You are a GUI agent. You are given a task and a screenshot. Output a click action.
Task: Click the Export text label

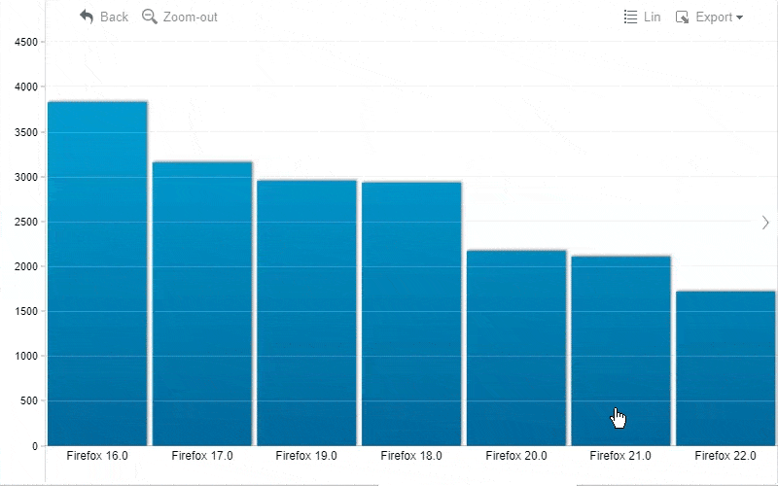pos(714,17)
